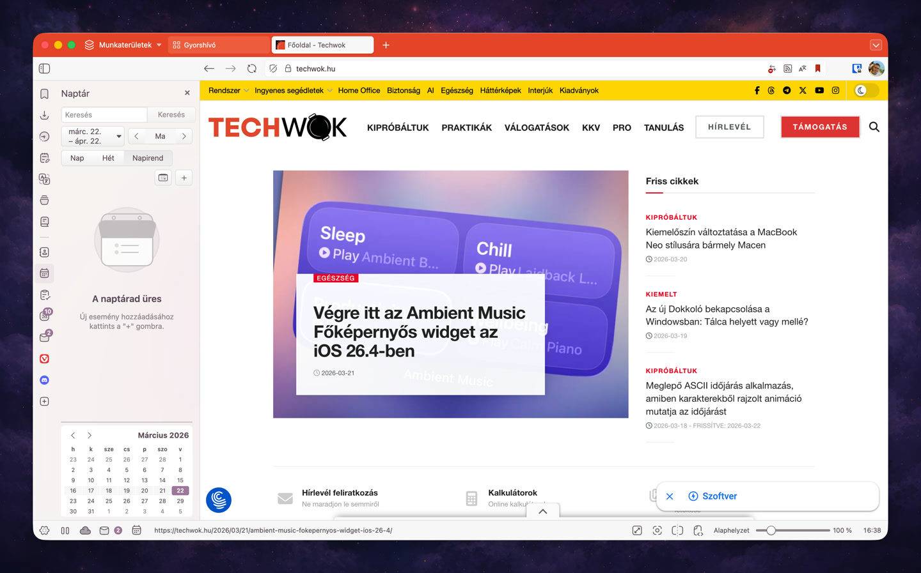Expand the Ingyenes segédletek menu
921x573 pixels.
pyautogui.click(x=294, y=91)
